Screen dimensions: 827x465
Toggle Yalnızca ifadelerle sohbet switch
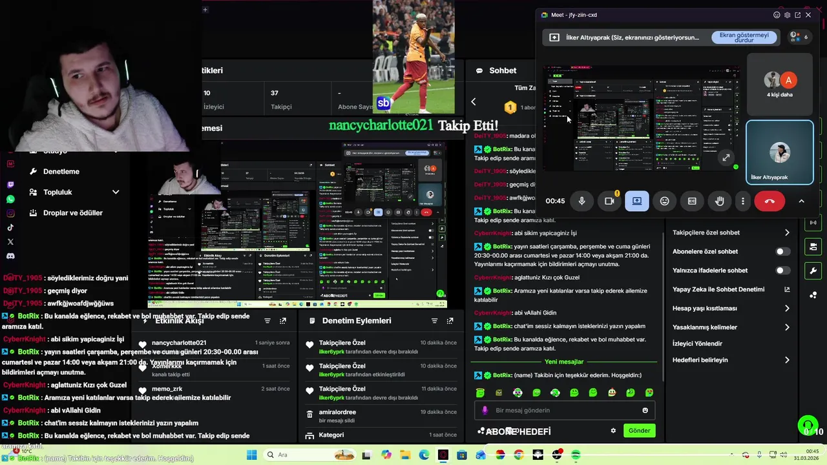pos(782,271)
